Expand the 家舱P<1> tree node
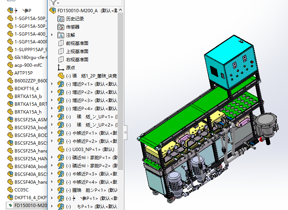288x210 pixels. point(52,157)
